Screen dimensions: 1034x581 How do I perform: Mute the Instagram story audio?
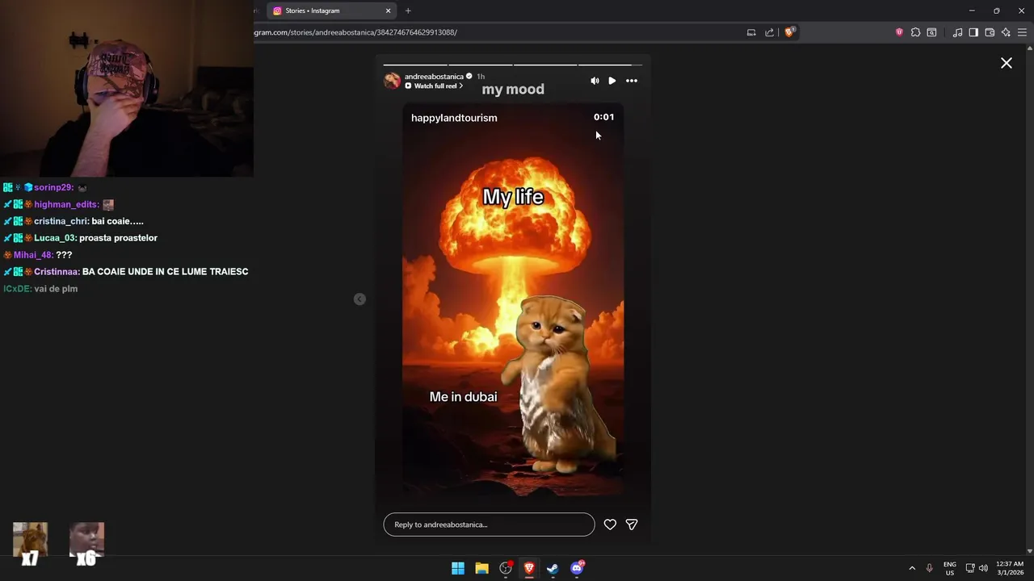tap(595, 81)
